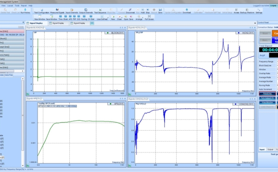Select the Shock[] entry in left list
The height and width of the screenshot is (172, 278).
click(12, 38)
